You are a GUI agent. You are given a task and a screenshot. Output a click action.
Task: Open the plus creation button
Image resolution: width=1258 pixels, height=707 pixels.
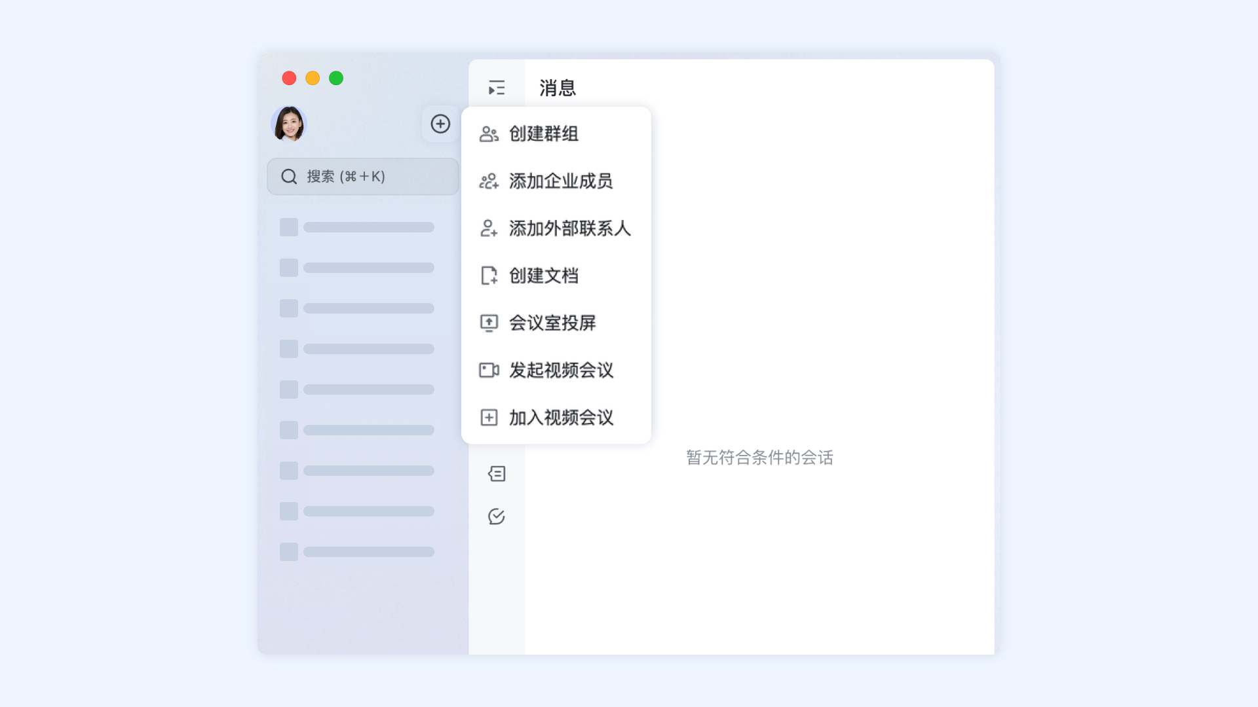pyautogui.click(x=440, y=124)
